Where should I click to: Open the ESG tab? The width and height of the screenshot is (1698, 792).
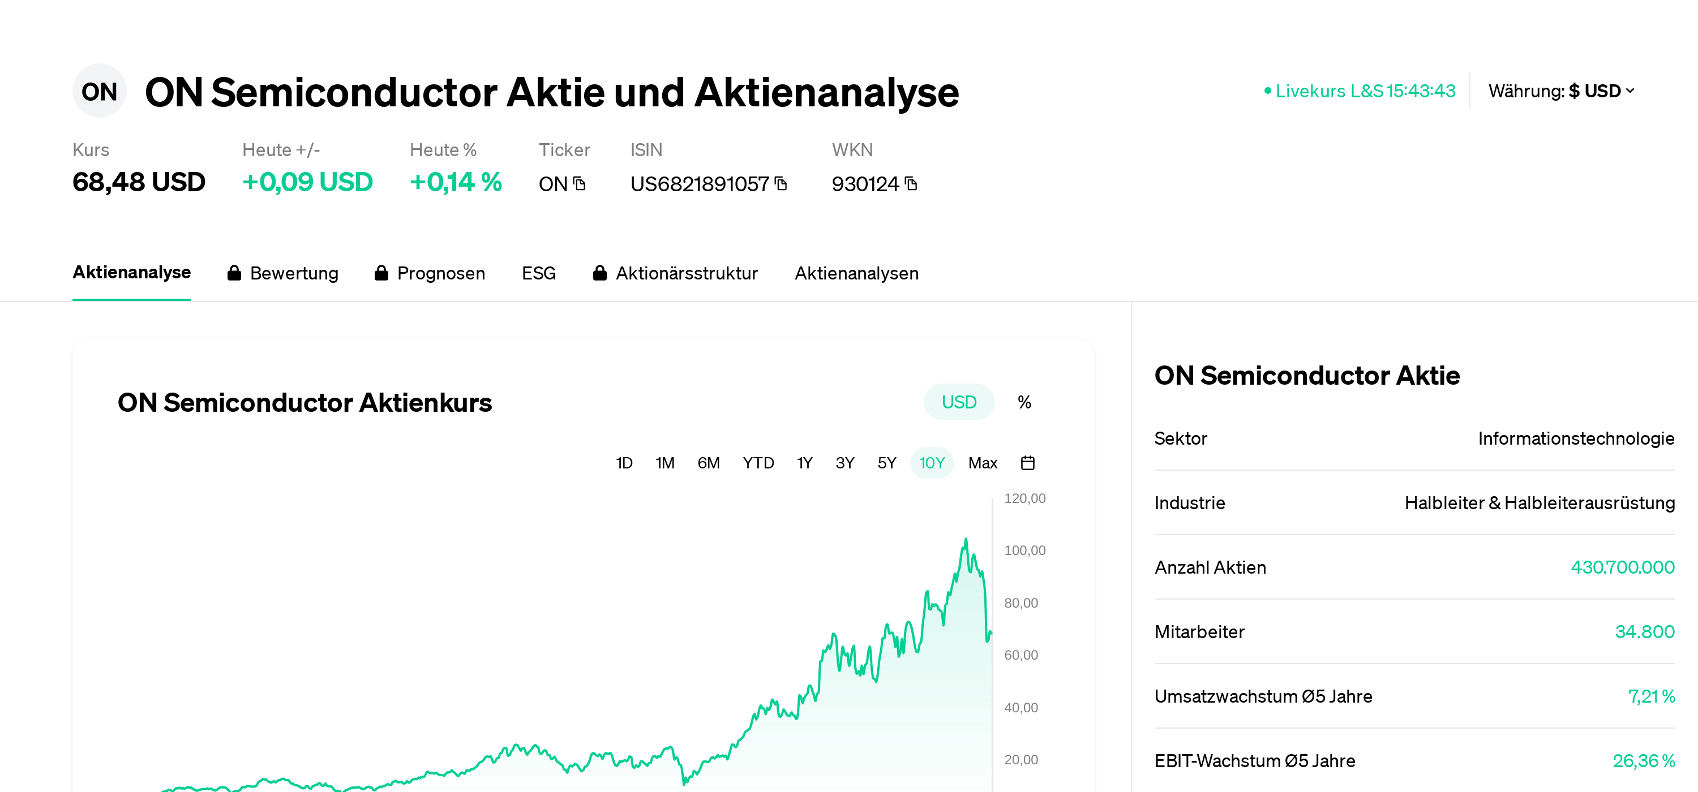[x=538, y=273]
